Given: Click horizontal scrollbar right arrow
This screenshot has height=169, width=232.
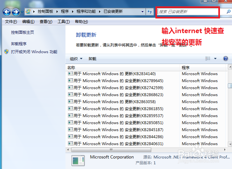Looking at the screenshot, I should tap(225, 150).
